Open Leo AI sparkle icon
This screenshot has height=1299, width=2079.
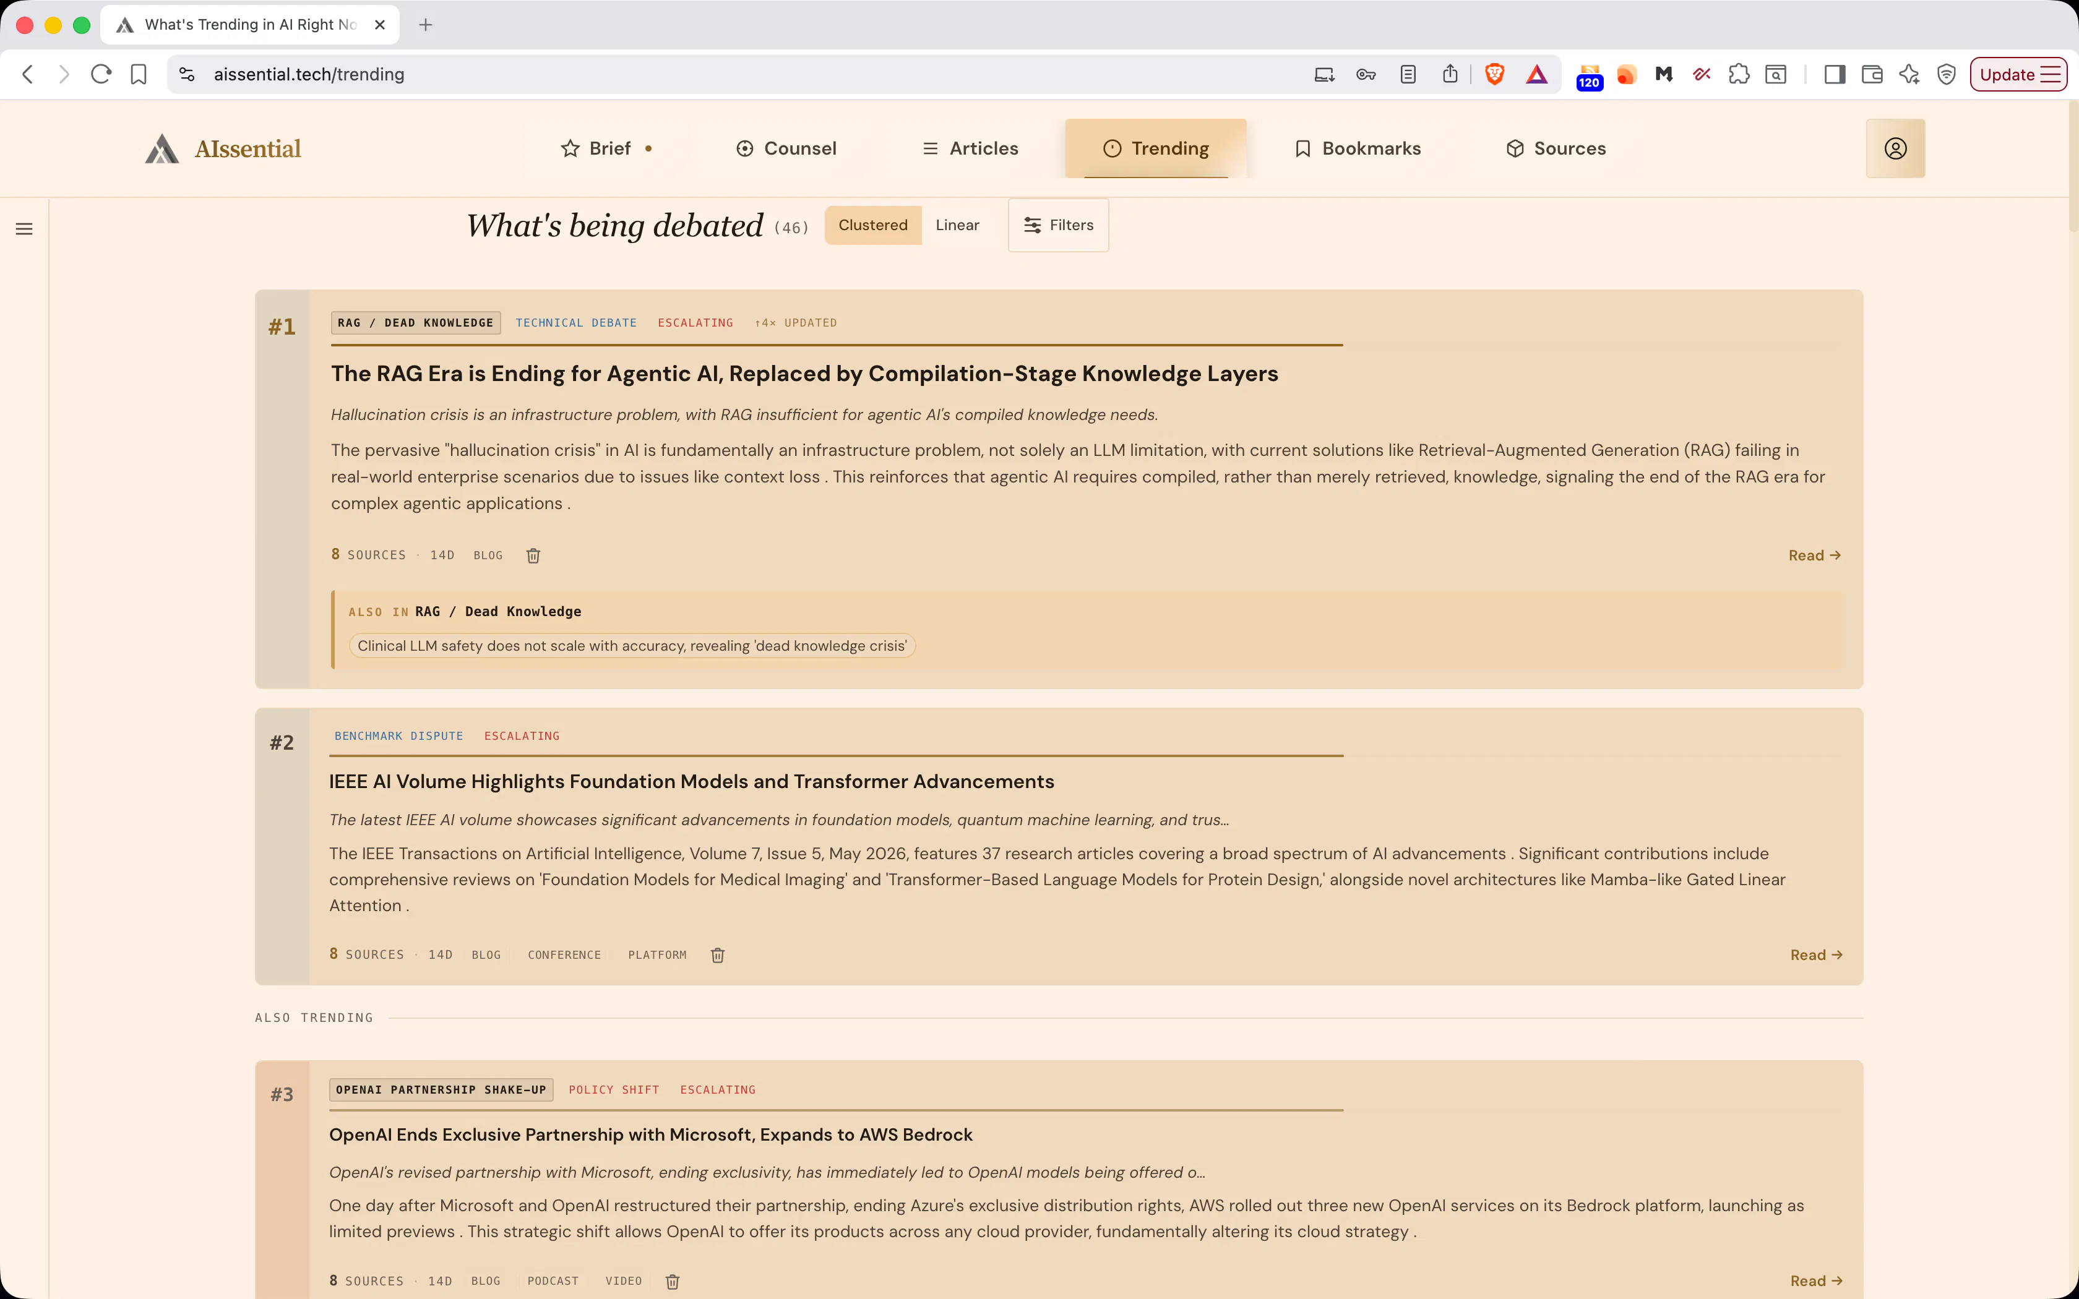[x=1909, y=75]
